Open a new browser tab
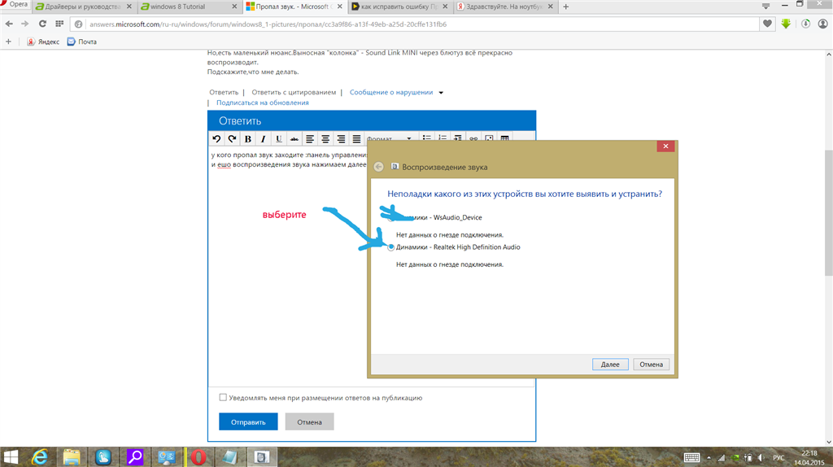 (x=566, y=7)
